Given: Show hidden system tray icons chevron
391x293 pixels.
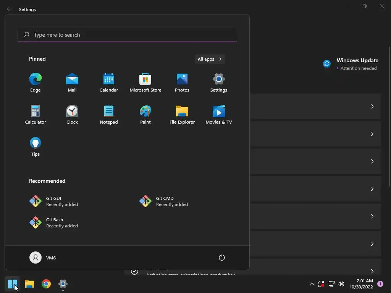Looking at the screenshot, I should 312,284.
